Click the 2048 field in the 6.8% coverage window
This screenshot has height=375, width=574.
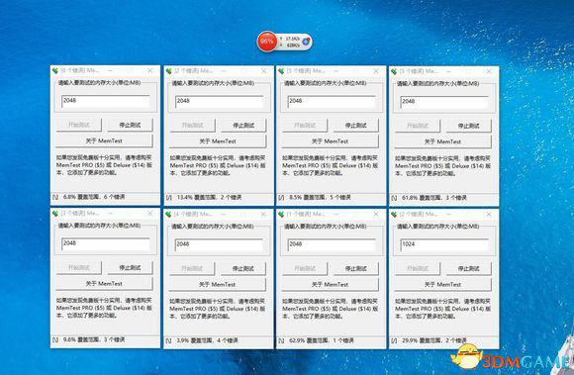pos(106,101)
